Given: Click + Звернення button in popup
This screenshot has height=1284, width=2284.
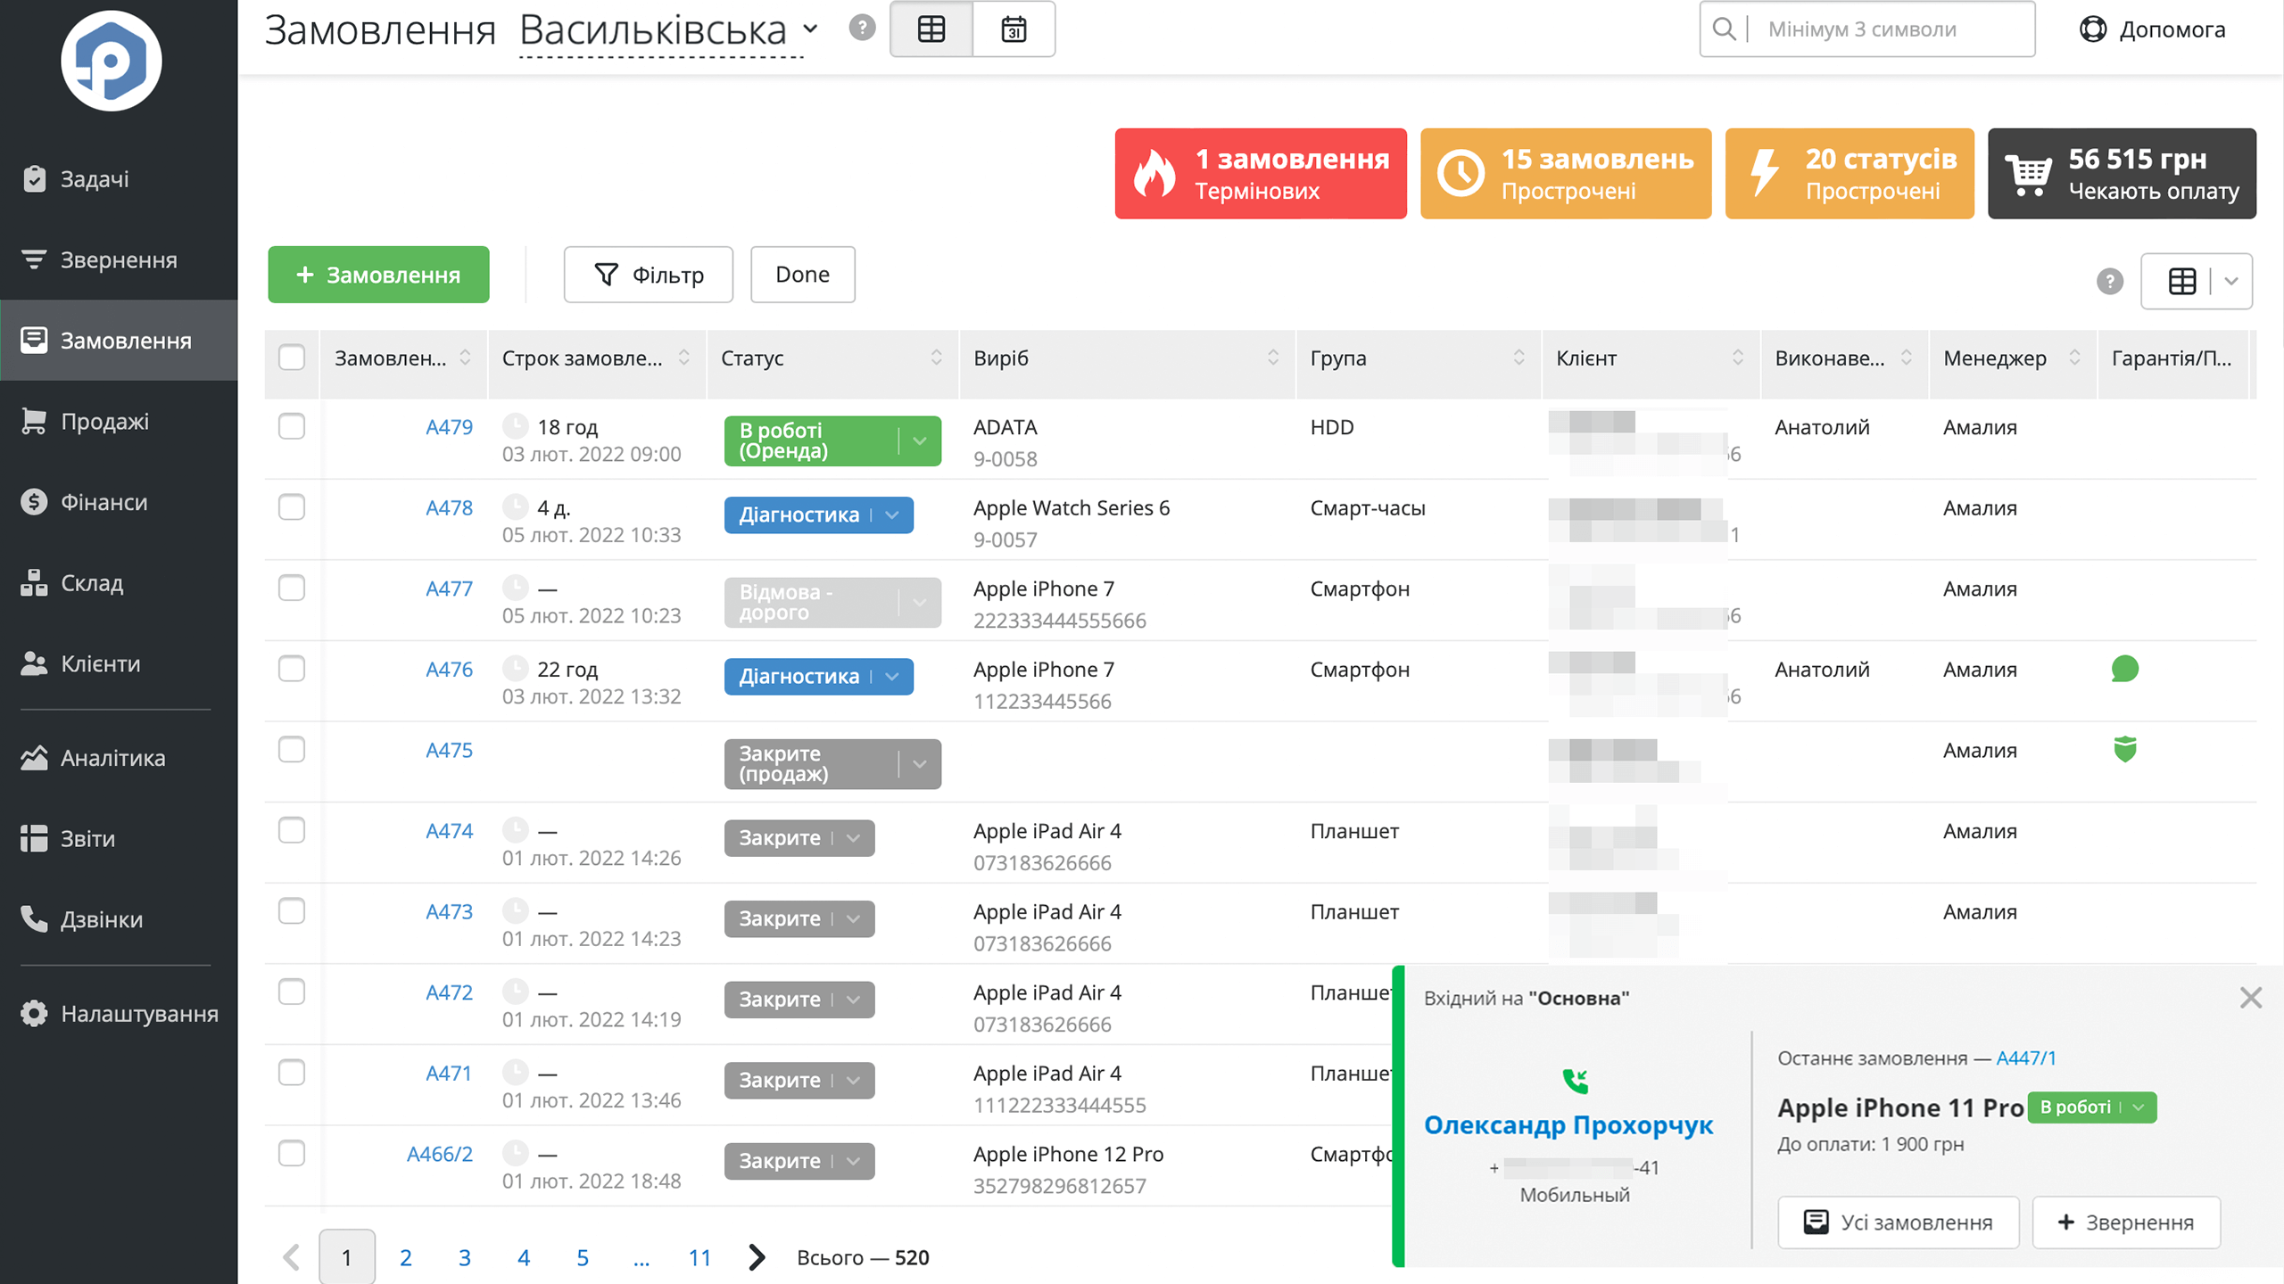Looking at the screenshot, I should pos(2126,1222).
